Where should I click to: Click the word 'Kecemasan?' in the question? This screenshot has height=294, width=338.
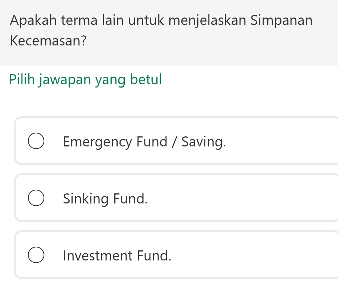47,41
